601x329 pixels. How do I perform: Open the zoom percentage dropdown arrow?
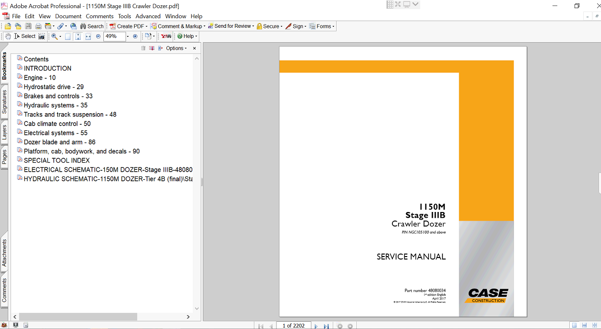127,36
